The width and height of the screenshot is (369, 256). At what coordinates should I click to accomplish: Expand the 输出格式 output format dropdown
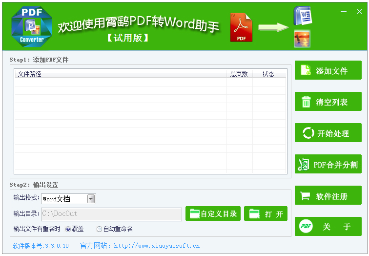91,199
